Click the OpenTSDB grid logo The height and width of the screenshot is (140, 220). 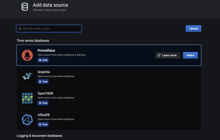tap(27, 98)
